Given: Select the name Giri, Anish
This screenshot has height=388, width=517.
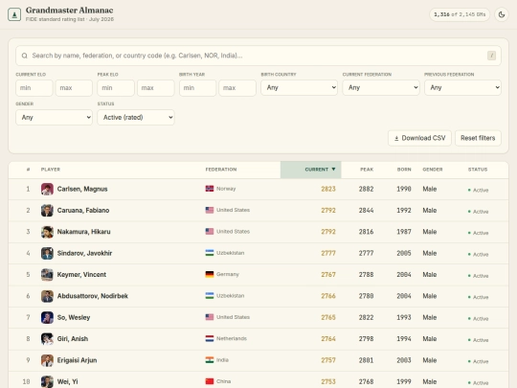Looking at the screenshot, I should click(x=73, y=339).
